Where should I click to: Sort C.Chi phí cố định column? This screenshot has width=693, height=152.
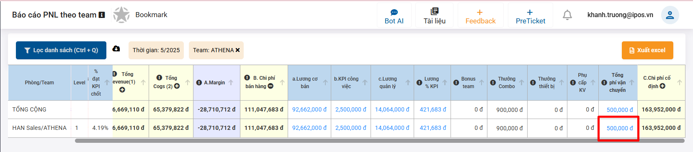tap(680, 83)
